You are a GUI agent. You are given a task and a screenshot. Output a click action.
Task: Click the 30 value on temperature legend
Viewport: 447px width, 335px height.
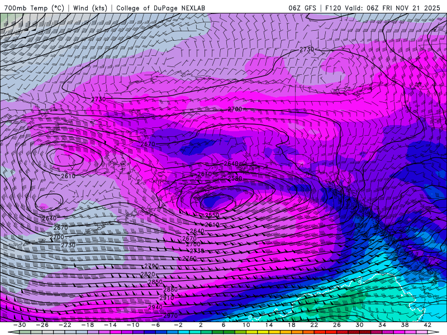pos(359,325)
